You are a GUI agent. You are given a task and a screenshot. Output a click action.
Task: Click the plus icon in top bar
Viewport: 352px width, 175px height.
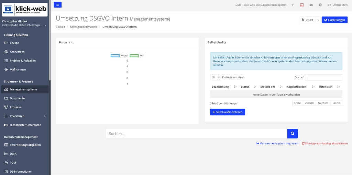tap(293, 5)
